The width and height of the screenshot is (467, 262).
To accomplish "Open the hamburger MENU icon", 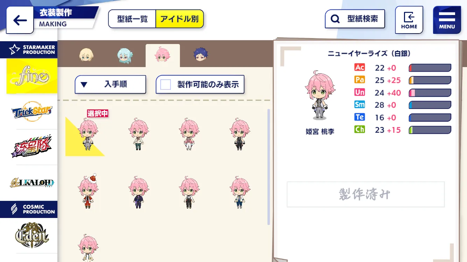I will (447, 20).
